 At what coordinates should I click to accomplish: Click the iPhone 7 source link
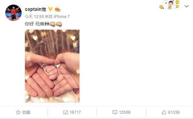61,17
